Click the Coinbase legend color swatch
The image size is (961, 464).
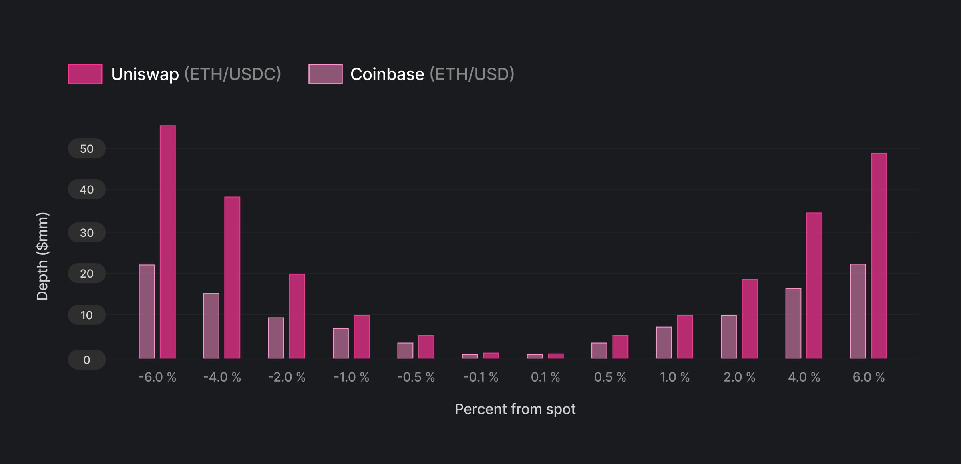[325, 74]
